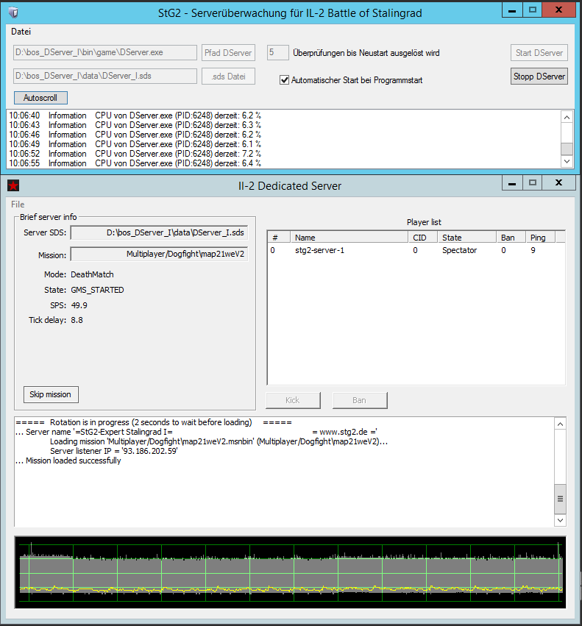Sort player list by Ban column header
582x626 pixels.
[511, 237]
